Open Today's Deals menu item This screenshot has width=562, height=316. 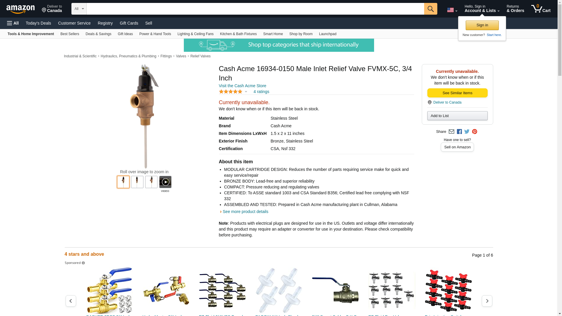pyautogui.click(x=38, y=23)
